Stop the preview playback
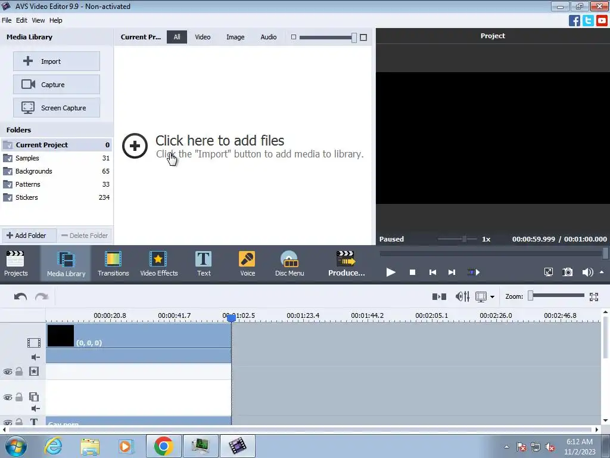Image resolution: width=610 pixels, height=458 pixels. click(412, 272)
